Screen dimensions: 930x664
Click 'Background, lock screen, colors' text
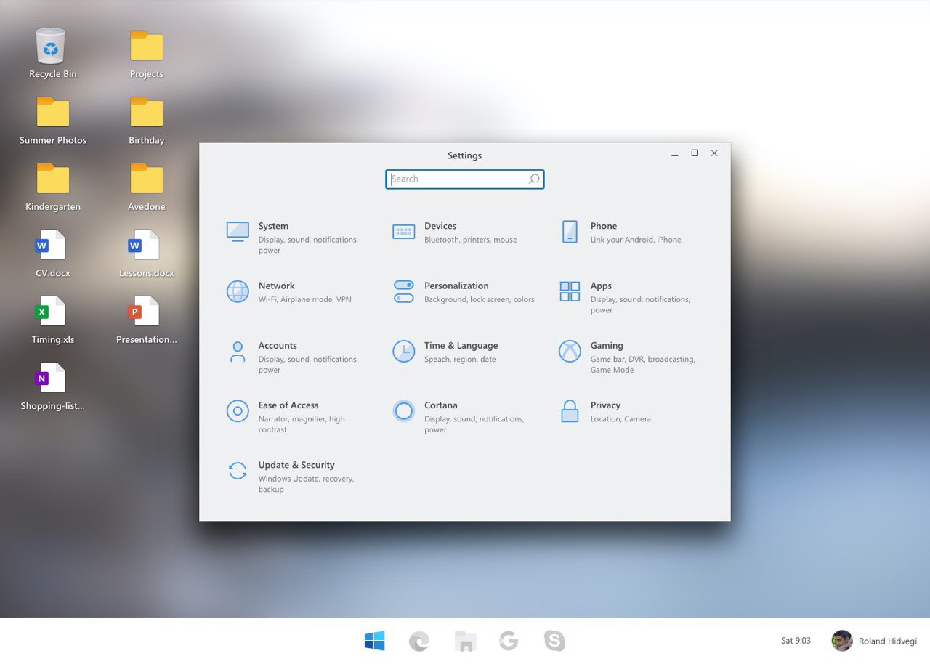click(480, 299)
